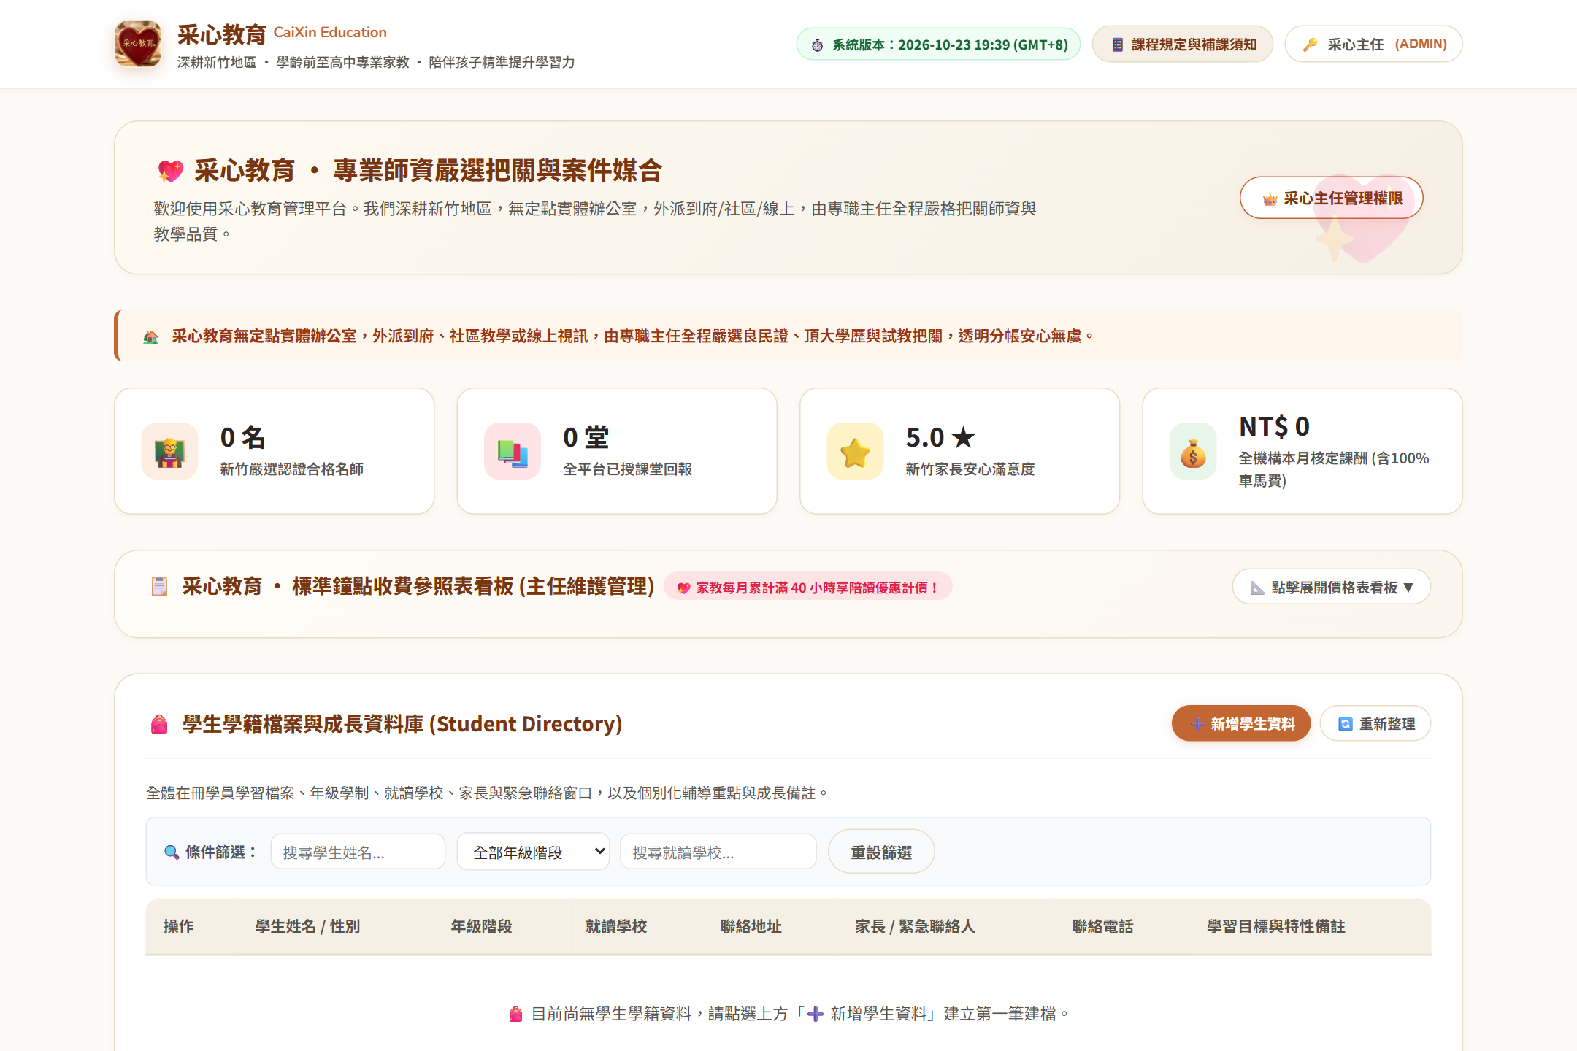Click the empty-state message 目前尚無學生學籍資料
This screenshot has width=1577, height=1051.
pyautogui.click(x=788, y=1014)
